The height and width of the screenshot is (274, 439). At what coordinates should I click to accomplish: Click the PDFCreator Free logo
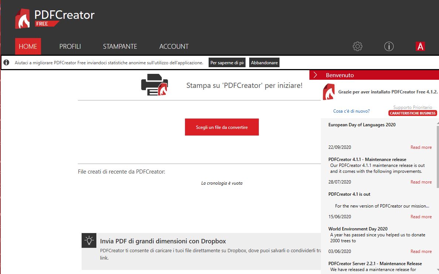point(55,18)
